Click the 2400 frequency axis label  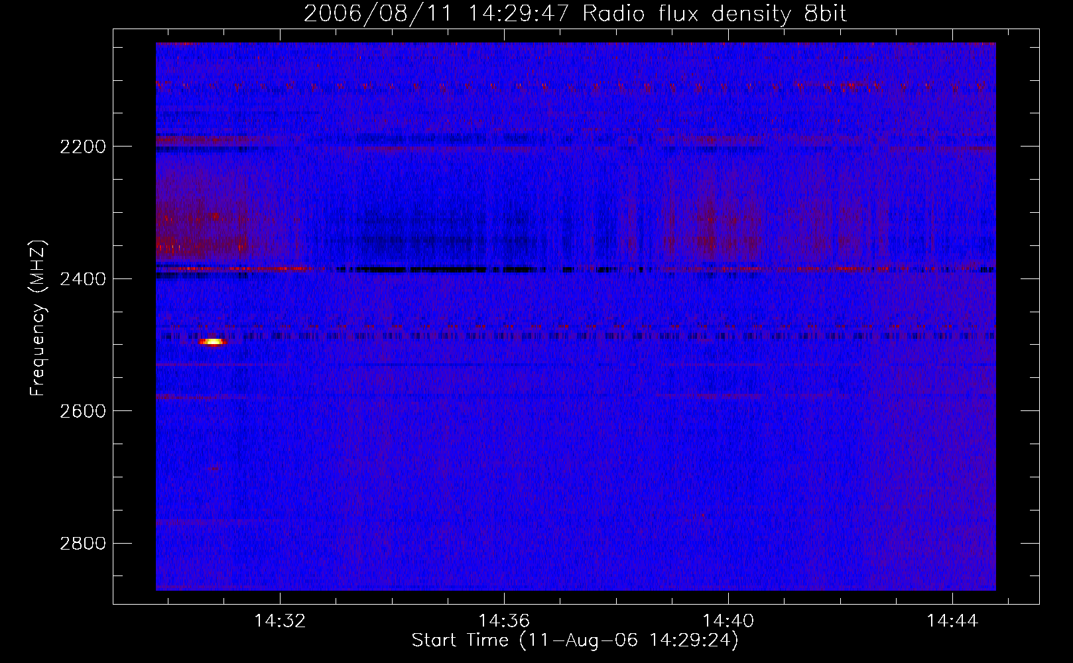[x=83, y=279]
